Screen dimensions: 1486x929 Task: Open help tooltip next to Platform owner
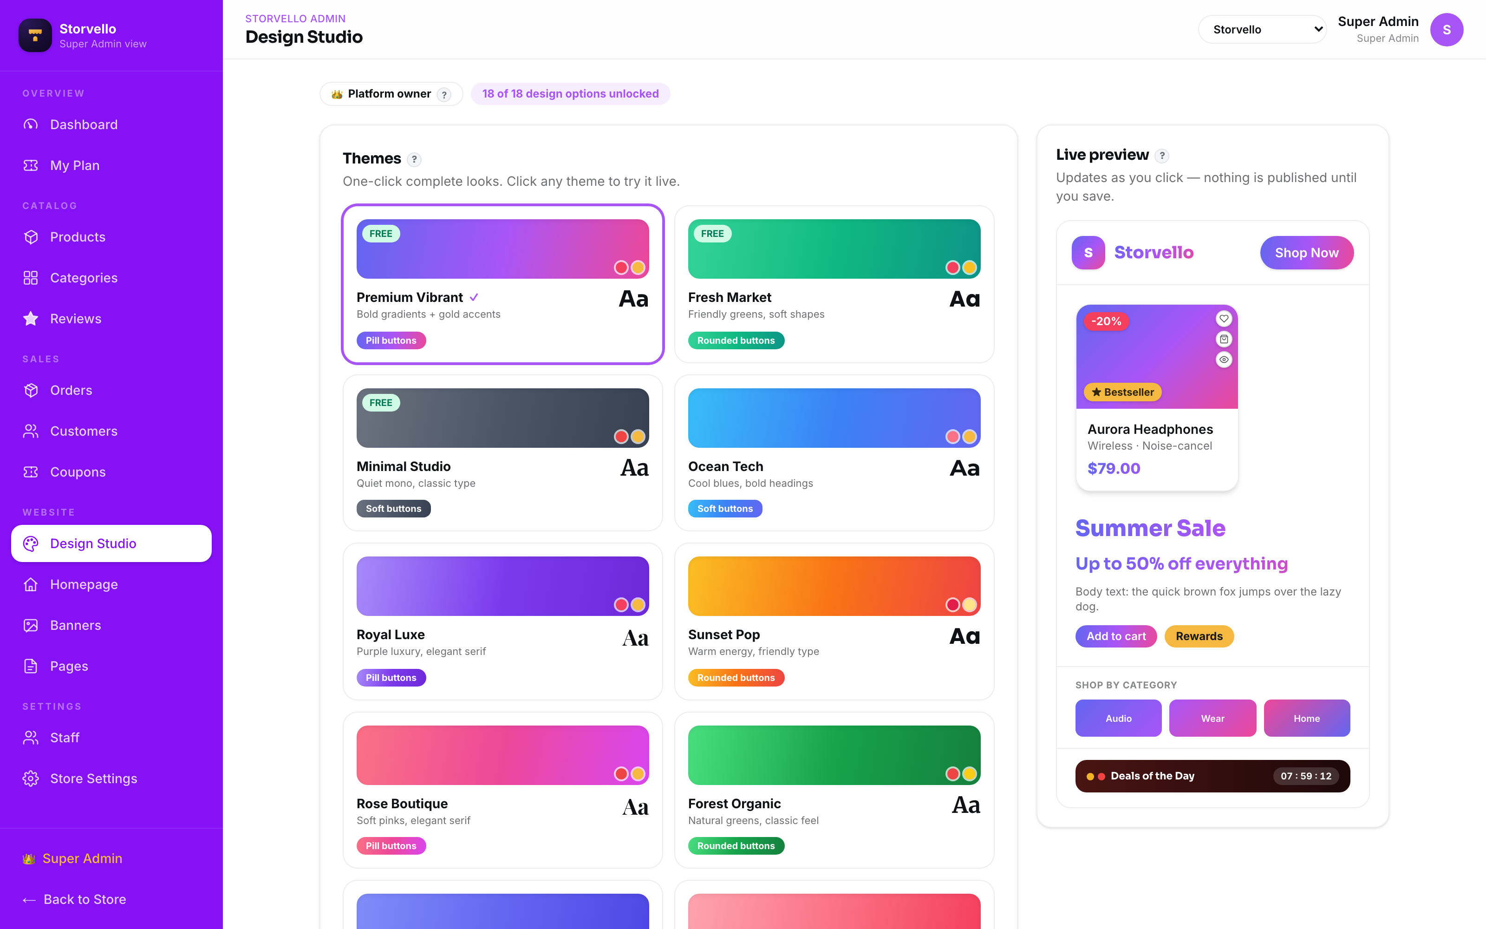point(444,95)
